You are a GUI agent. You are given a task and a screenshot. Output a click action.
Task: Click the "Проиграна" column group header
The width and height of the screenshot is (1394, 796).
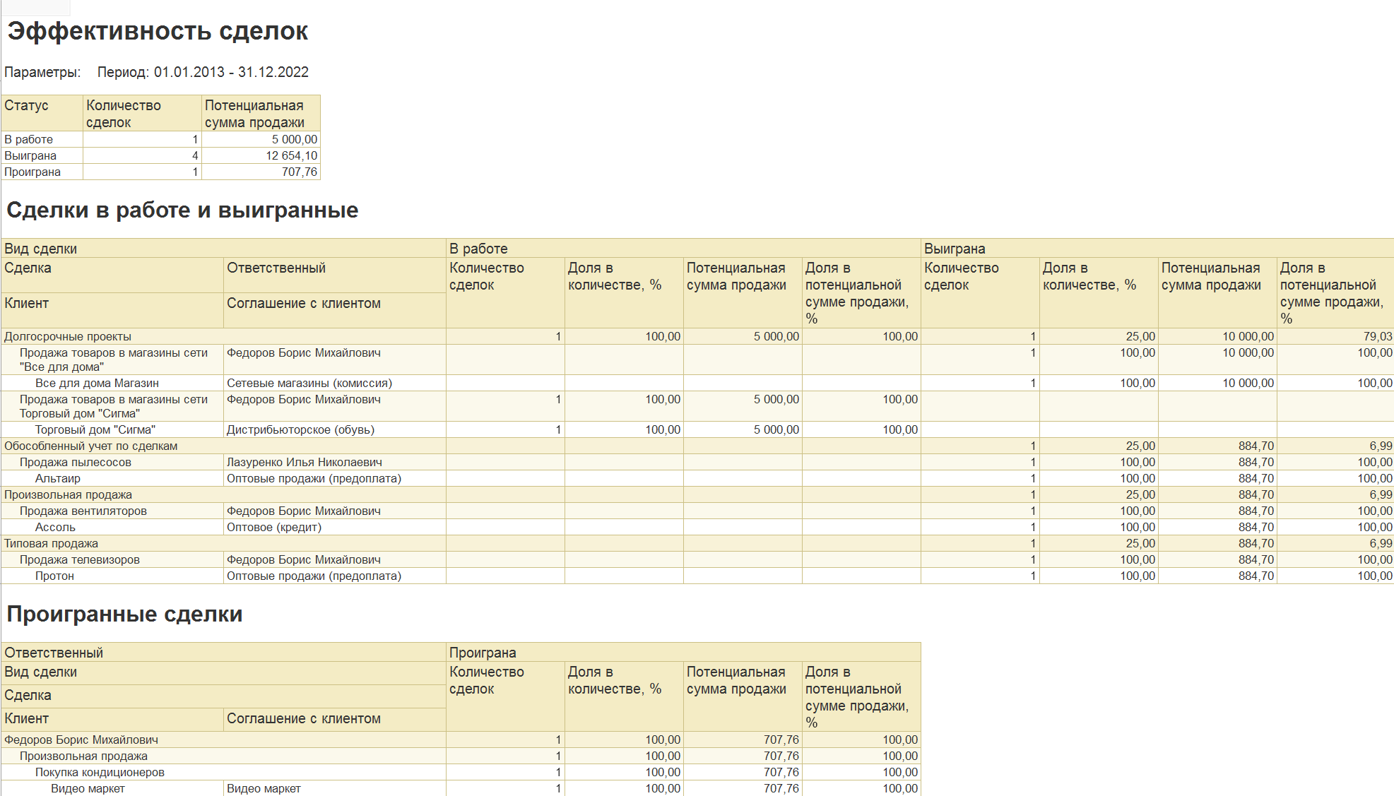pos(483,653)
